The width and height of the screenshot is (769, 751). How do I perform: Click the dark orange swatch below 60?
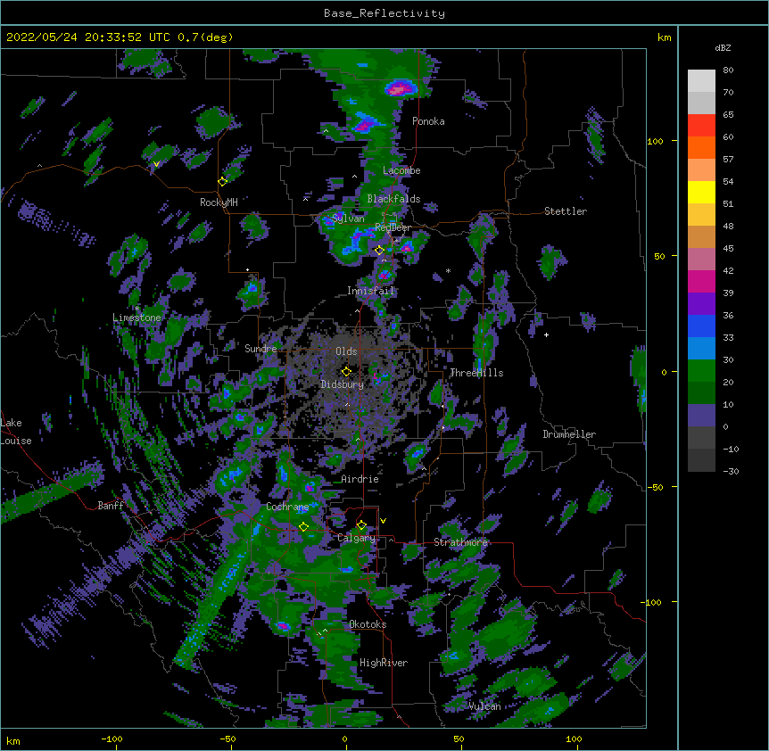coord(701,147)
